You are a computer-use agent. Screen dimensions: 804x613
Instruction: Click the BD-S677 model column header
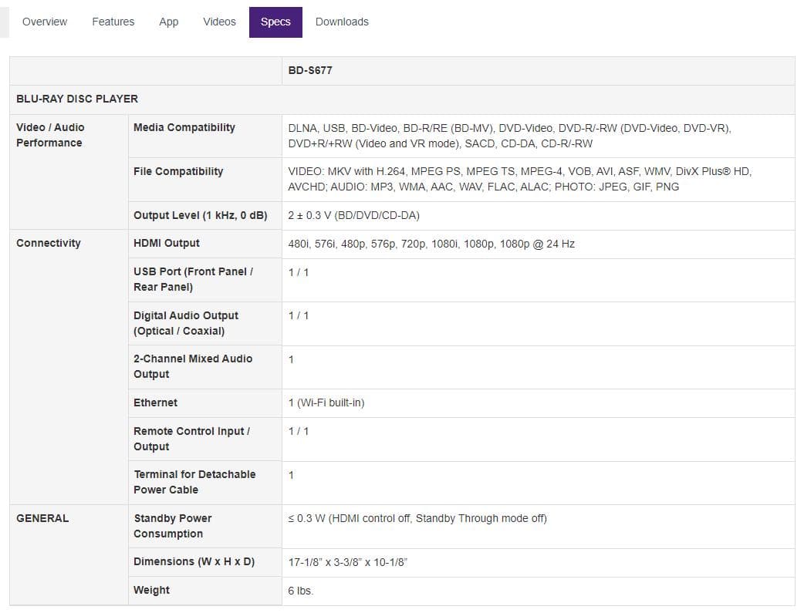pos(310,70)
